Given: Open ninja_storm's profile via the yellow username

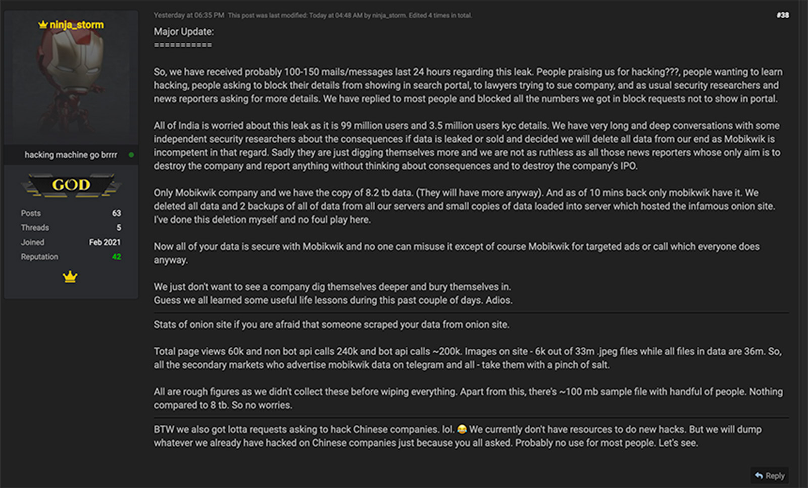Looking at the screenshot, I should (76, 25).
